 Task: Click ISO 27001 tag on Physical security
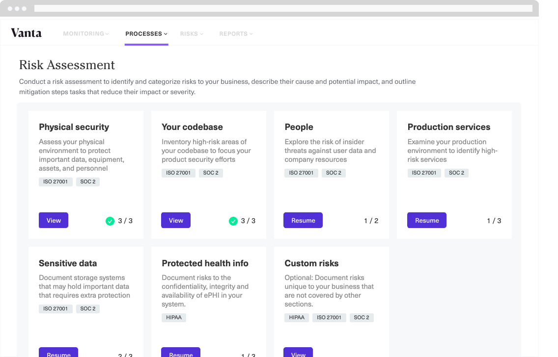click(x=56, y=181)
